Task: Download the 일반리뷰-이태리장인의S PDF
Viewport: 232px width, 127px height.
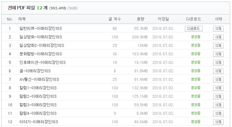Action: coord(194,29)
